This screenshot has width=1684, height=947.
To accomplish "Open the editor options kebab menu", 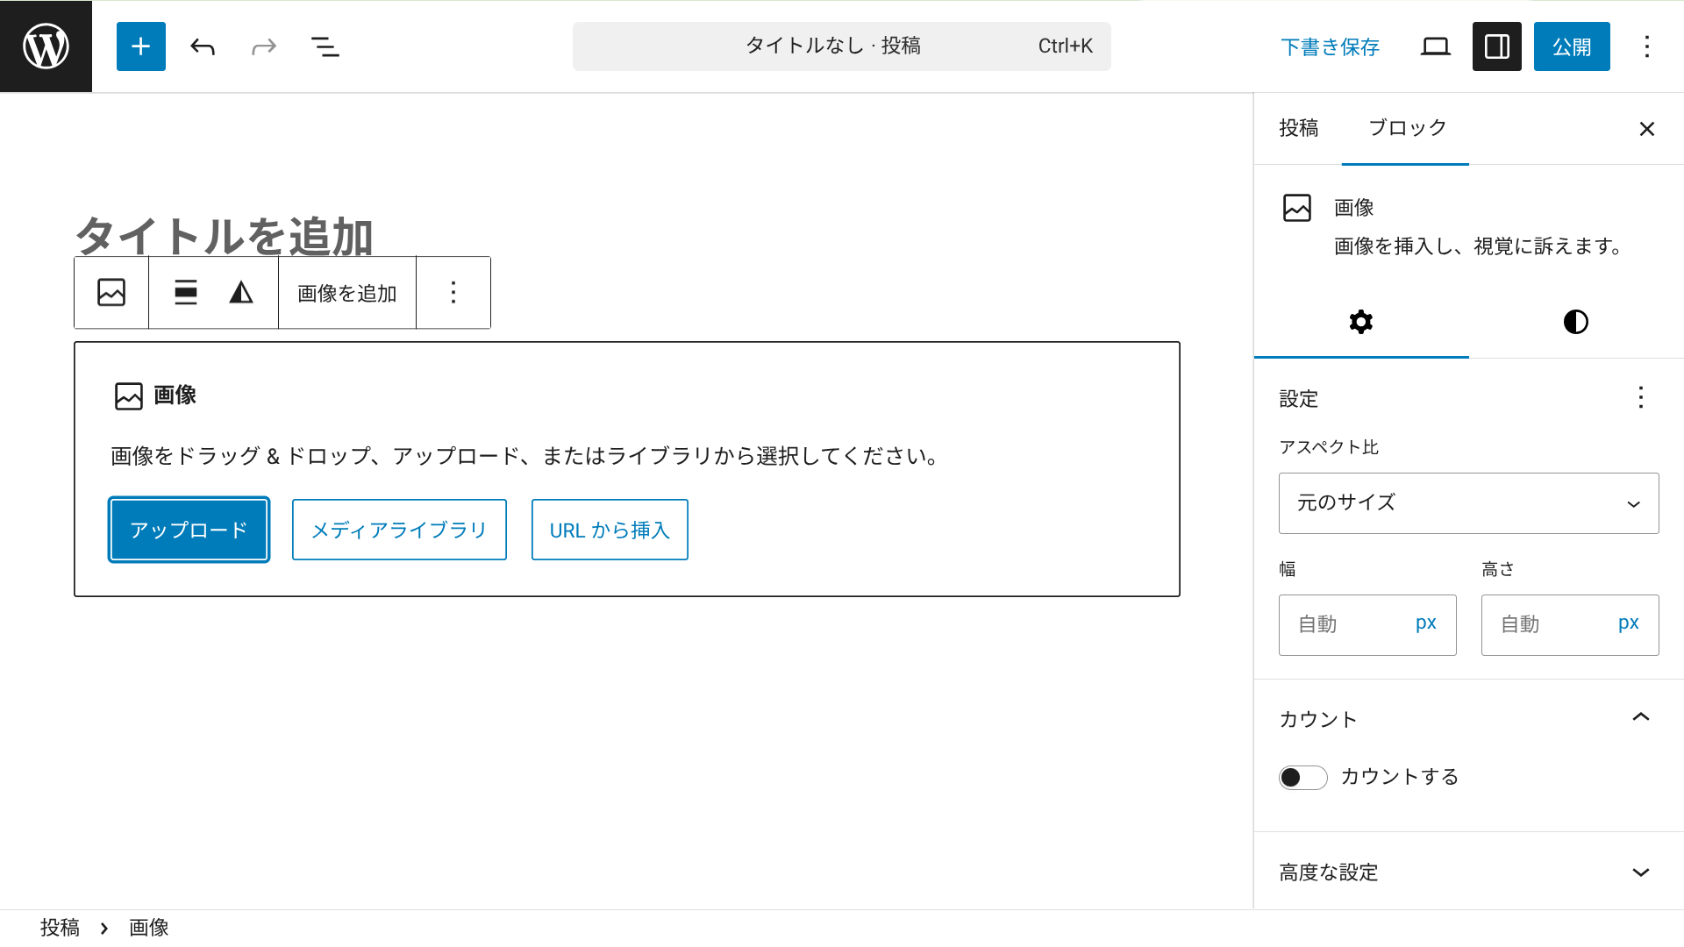I will click(1648, 46).
